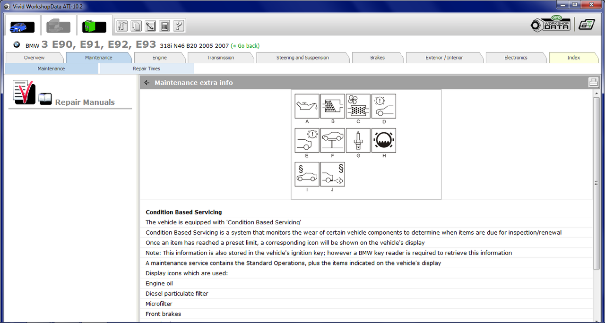Click the BMW roundel logo
Viewport: 605px width, 323px height.
point(17,45)
